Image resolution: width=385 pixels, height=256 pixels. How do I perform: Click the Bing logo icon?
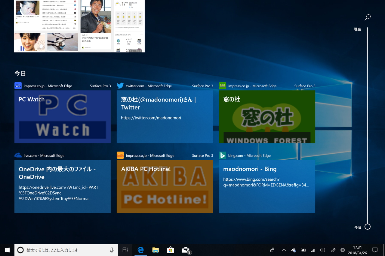pyautogui.click(x=223, y=155)
